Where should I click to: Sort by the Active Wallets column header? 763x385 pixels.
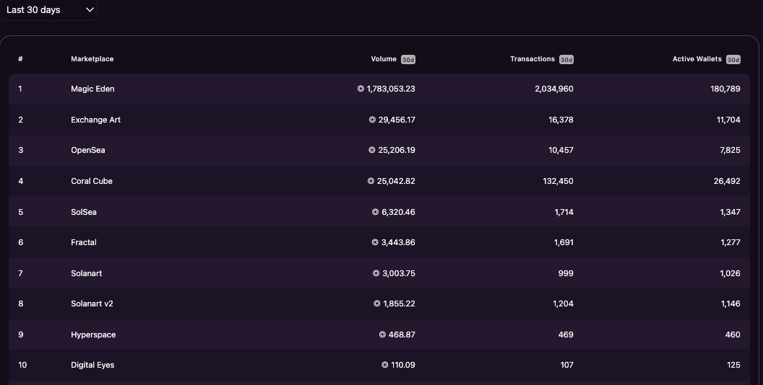(697, 58)
